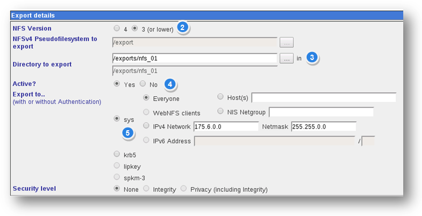422x216 pixels.
Task: Set Active to Yes
Action: pos(116,84)
